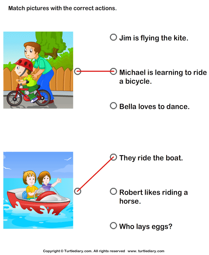The image size is (209, 255).
Task: Select circle next to Jim is flying the kite
Action: tap(113, 37)
